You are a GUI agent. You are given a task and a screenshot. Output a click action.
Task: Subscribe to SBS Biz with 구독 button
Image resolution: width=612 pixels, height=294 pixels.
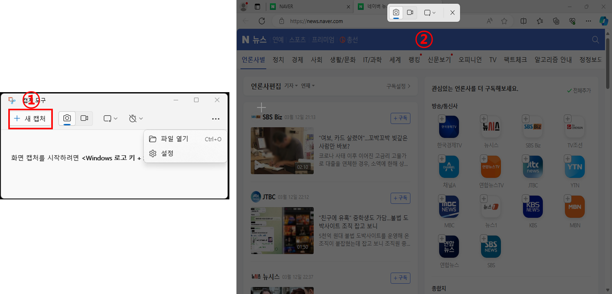400,118
